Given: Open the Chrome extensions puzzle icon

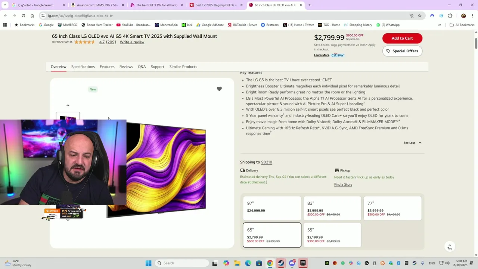Looking at the screenshot, I should [450, 16].
